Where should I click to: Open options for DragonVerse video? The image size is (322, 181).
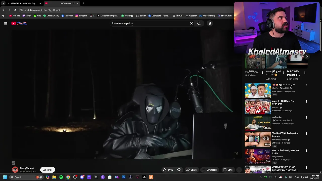[306, 151]
